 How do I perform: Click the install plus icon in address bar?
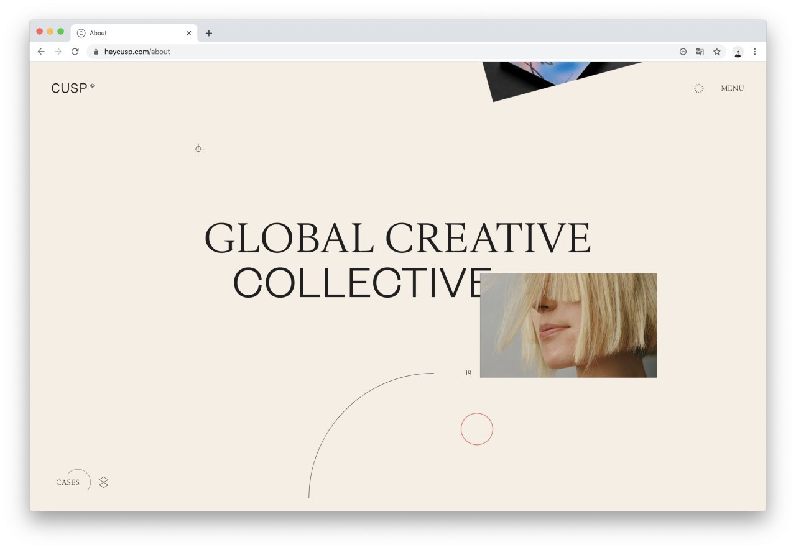(x=683, y=52)
